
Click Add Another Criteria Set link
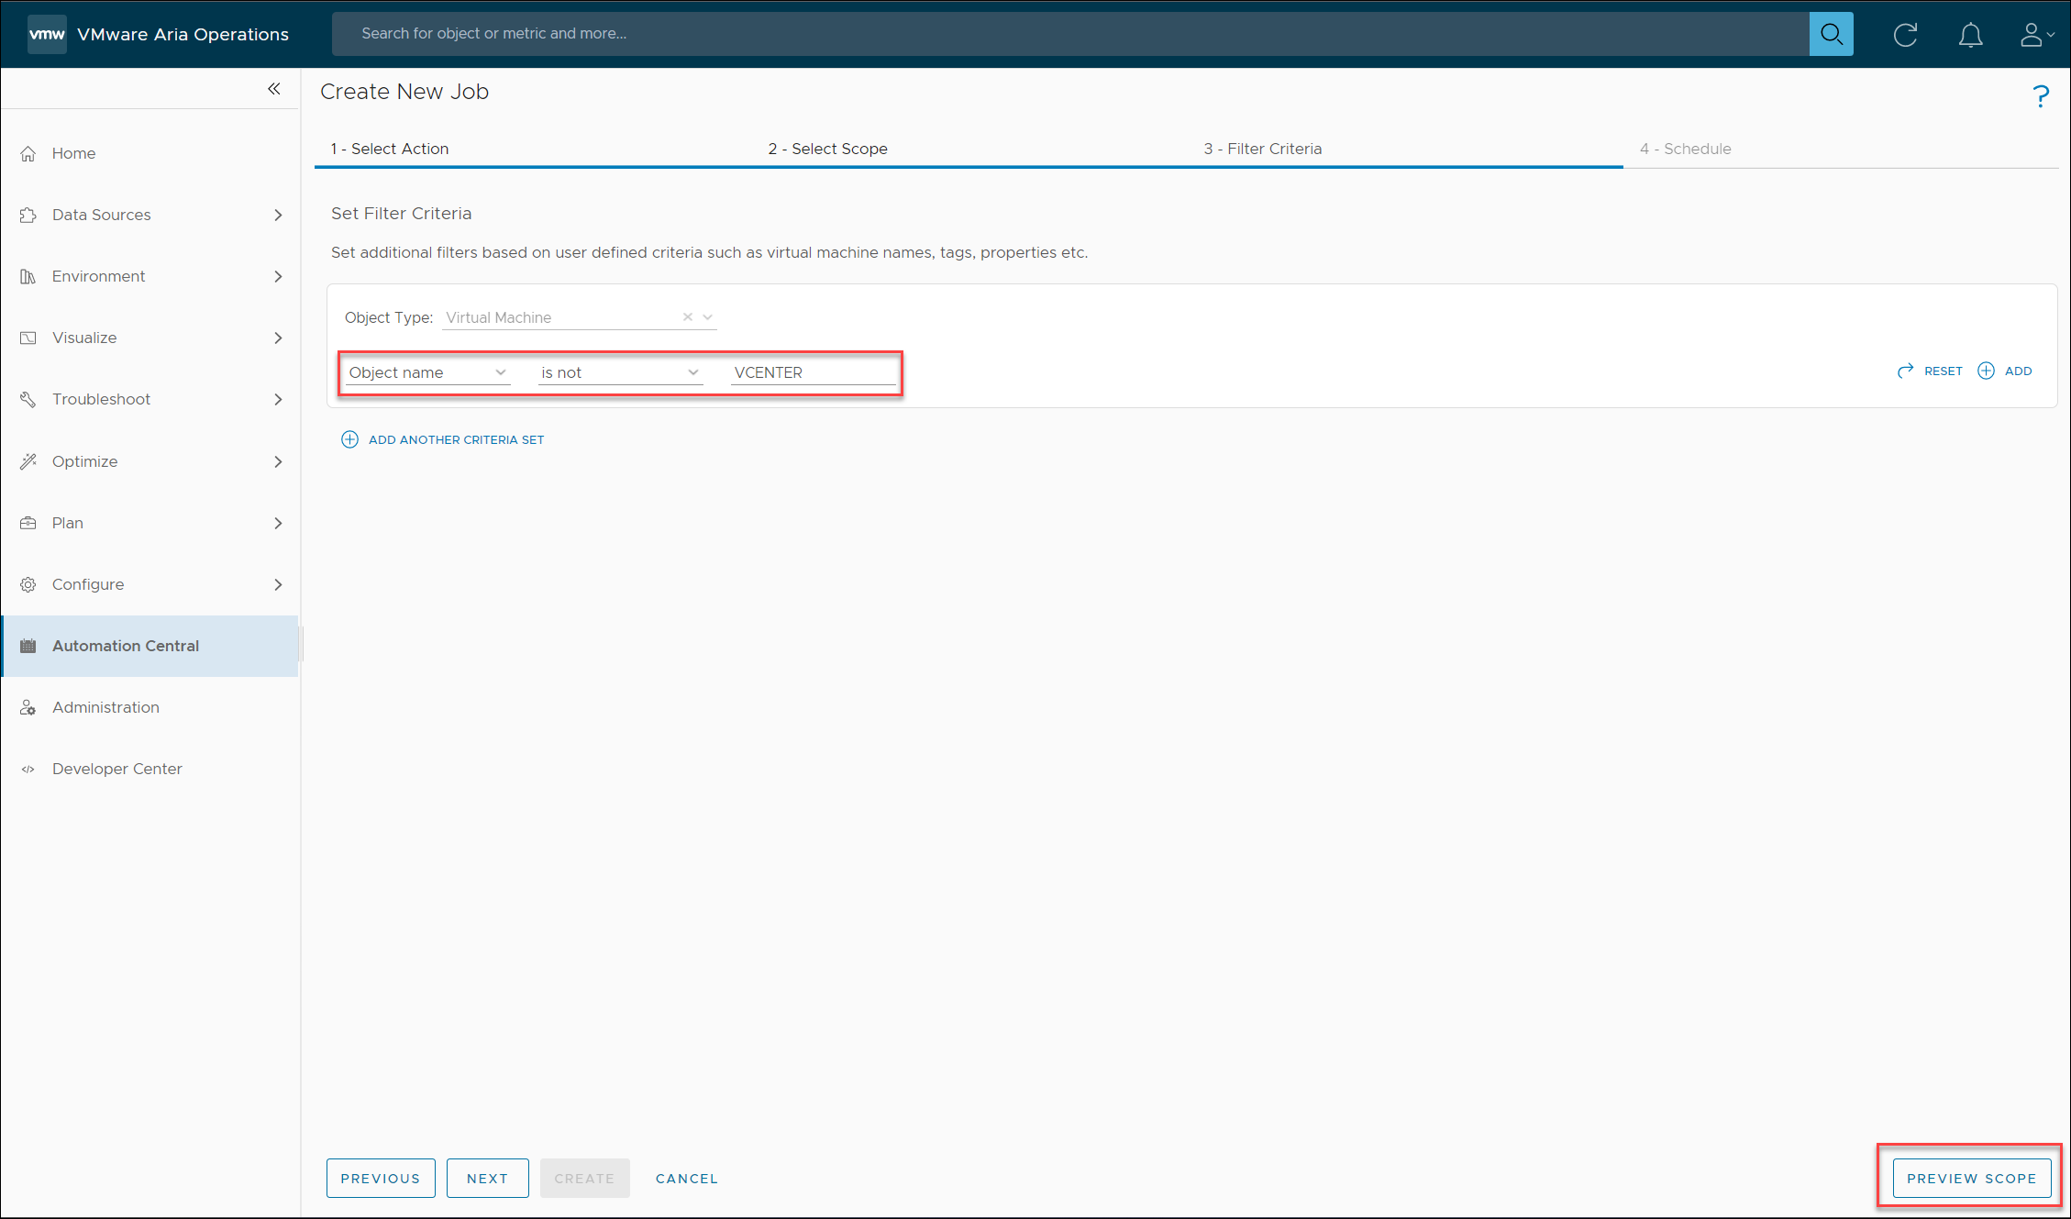(x=456, y=439)
